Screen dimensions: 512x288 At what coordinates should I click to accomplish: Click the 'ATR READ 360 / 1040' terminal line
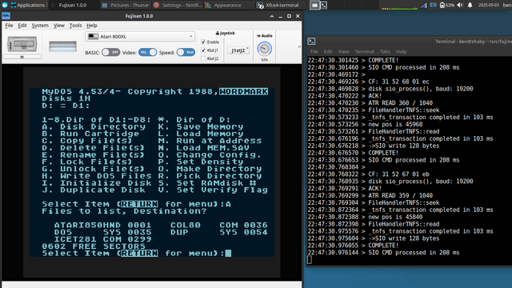click(x=400, y=103)
